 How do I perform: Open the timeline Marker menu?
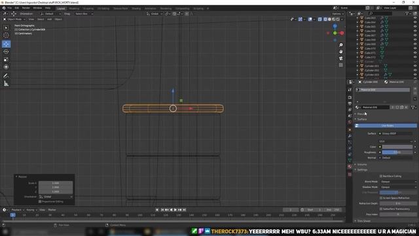tap(52, 210)
